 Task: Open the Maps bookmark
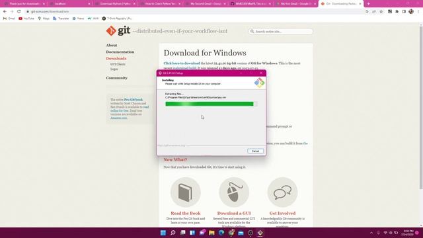tap(44, 19)
